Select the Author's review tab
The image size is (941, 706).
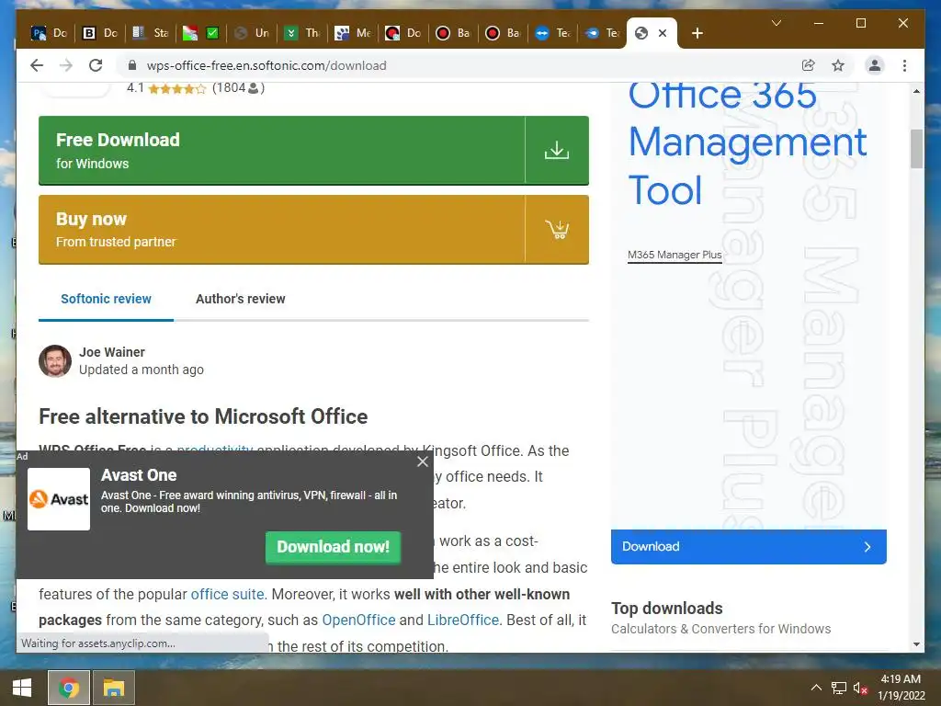click(x=240, y=299)
